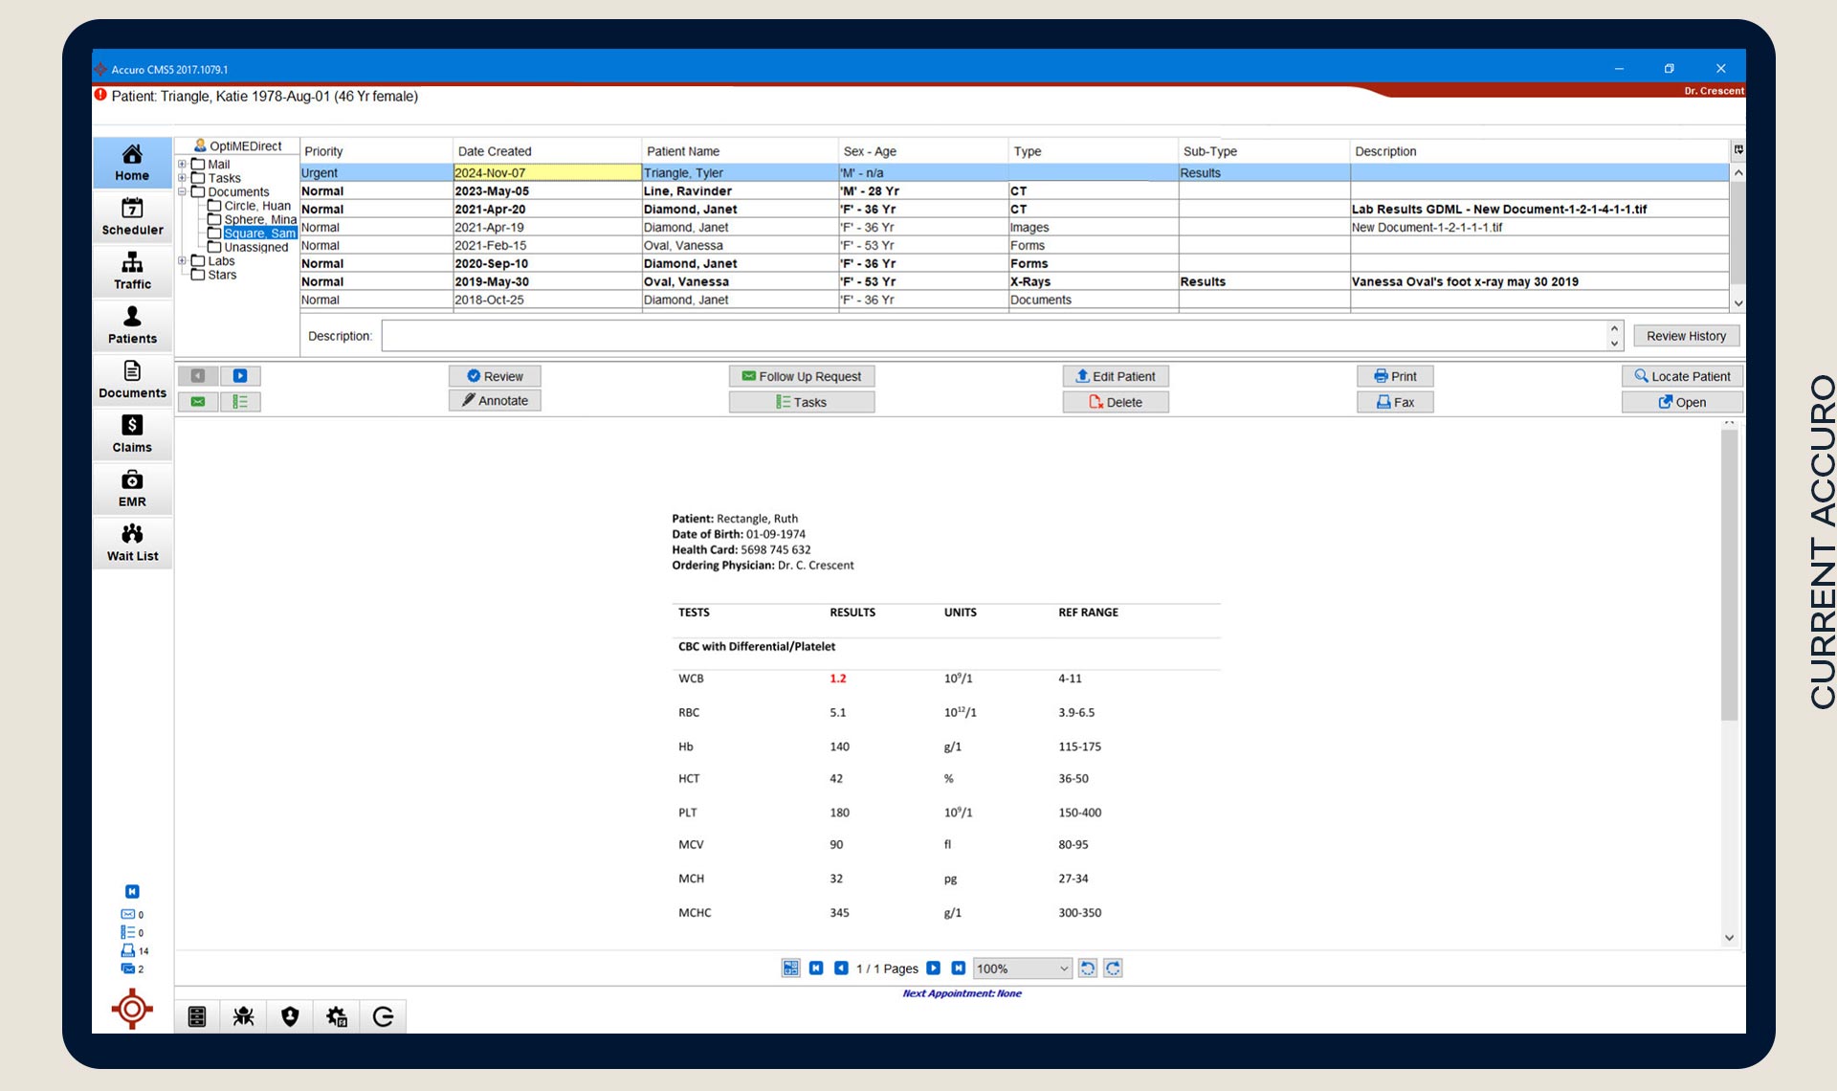Viewport: 1837px width, 1091px height.
Task: Click the file cabinet icon in bottom toolbar
Action: tap(197, 1016)
